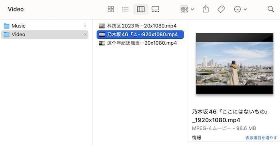Click the 'MPEG-4 ムービー - 98.6 MB' info text
Image resolution: width=280 pixels, height=145 pixels.
[224, 128]
